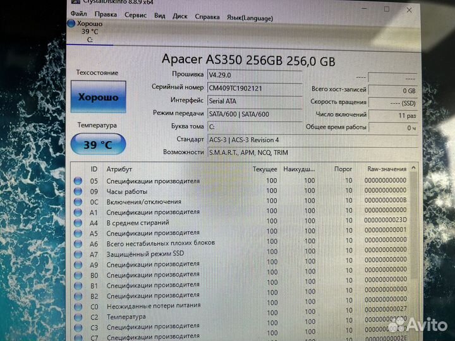The width and height of the screenshot is (455, 341).
Task: Select the Неожиданные потери питания row
Action: tap(241, 305)
